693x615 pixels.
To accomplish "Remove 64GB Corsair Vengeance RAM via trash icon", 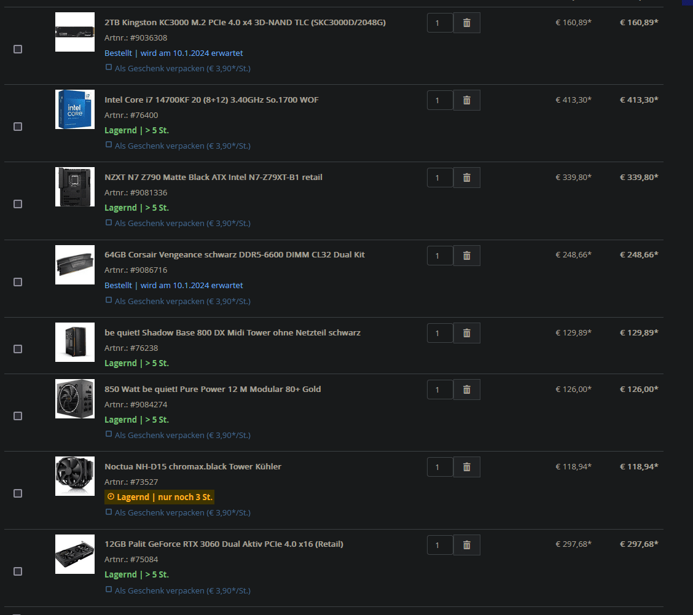I will click(467, 256).
